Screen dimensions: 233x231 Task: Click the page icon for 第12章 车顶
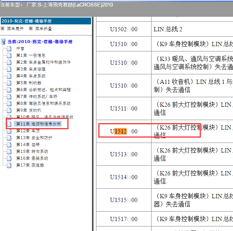click(9, 131)
